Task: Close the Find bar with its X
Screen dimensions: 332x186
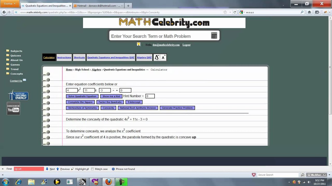Action: click(x=3, y=169)
